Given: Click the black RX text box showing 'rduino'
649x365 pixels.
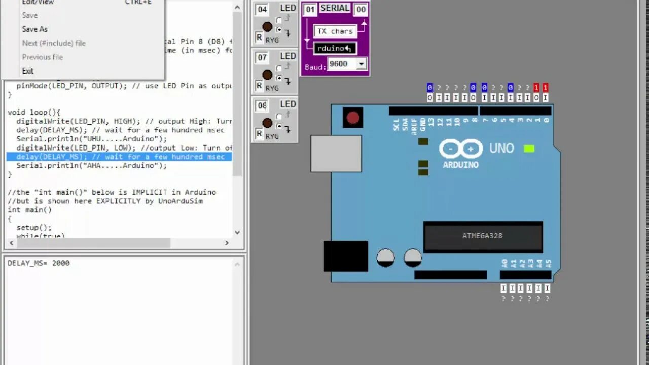Looking at the screenshot, I should [335, 48].
